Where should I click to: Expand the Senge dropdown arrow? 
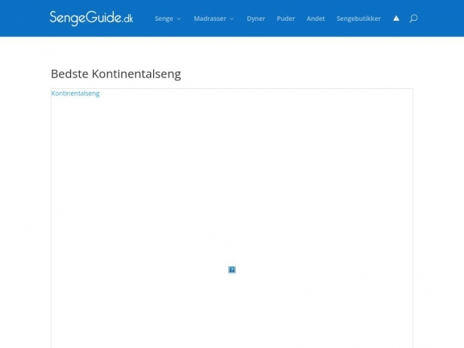[179, 19]
